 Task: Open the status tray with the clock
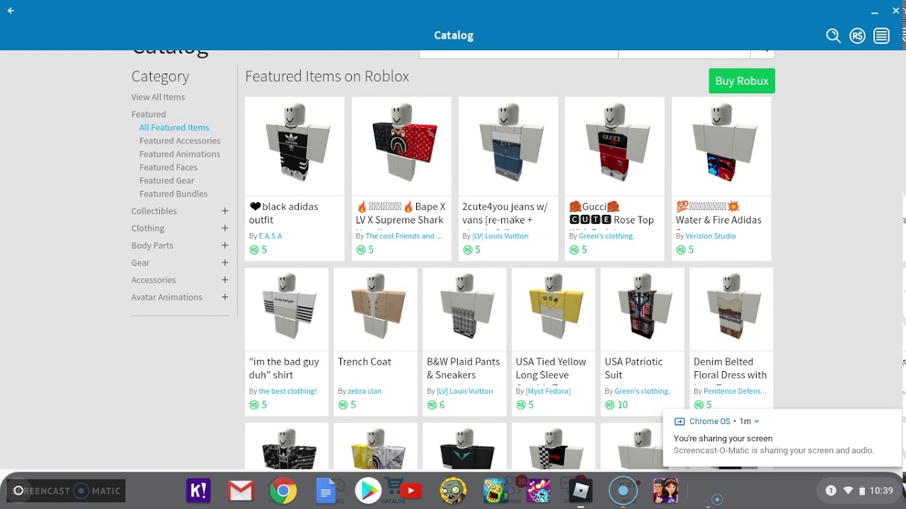859,491
